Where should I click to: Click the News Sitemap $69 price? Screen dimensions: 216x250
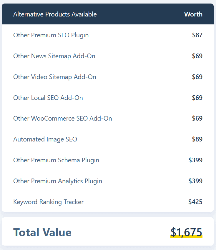(197, 56)
